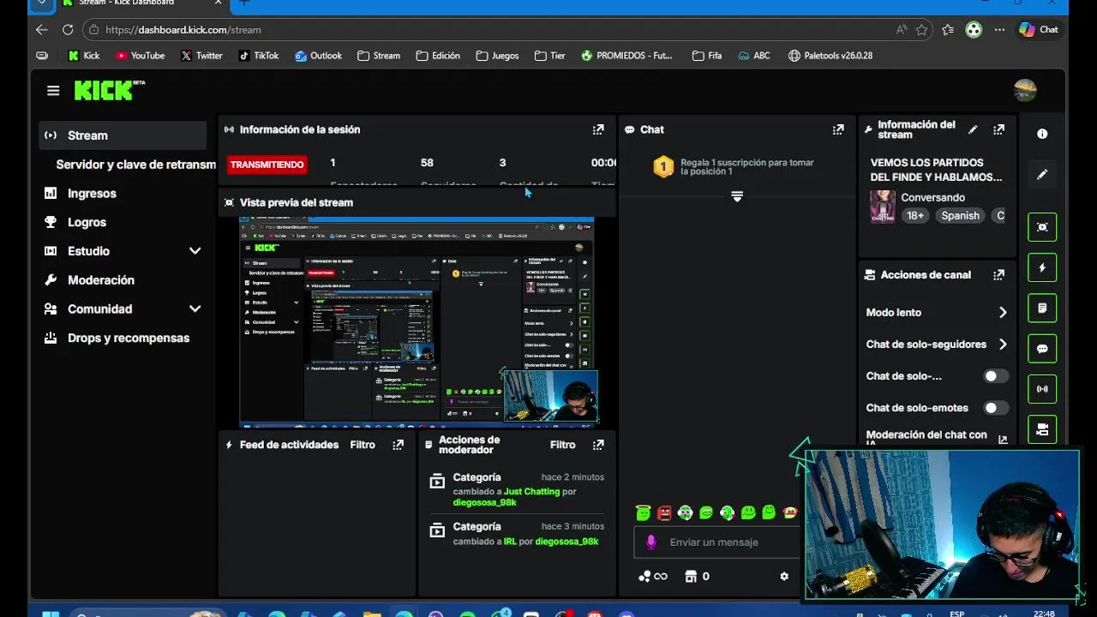This screenshot has height=617, width=1097.
Task: Click the pencil edit icon in right sidebar
Action: click(x=1042, y=175)
